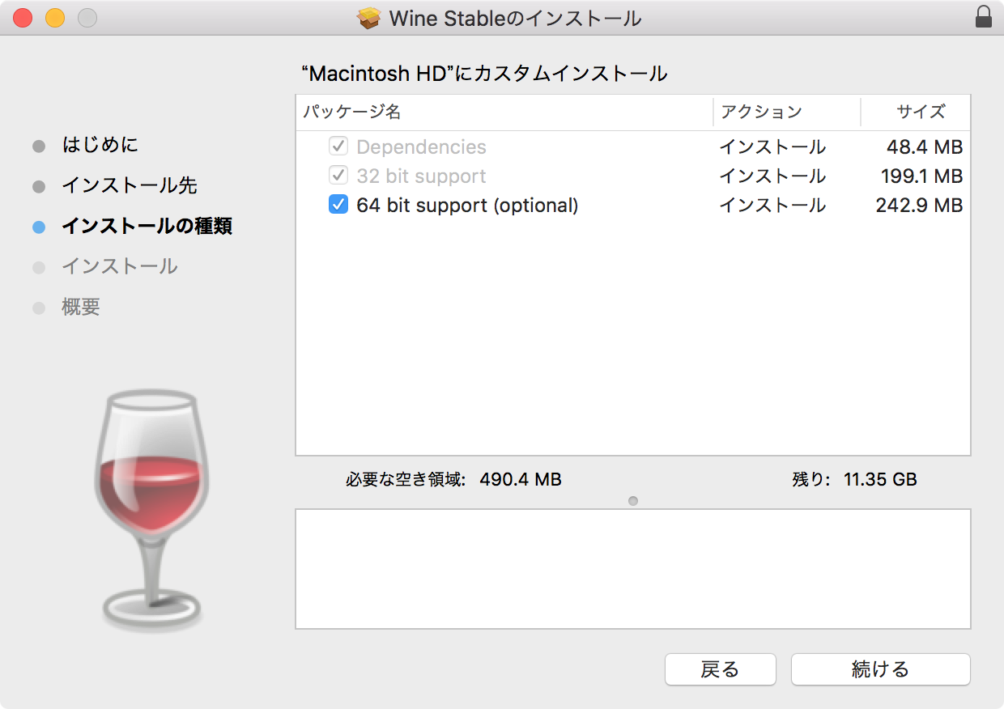Click the インストール先 step bullet

pos(39,187)
